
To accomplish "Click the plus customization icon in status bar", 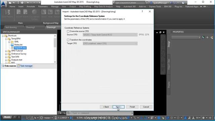I will point(210,118).
